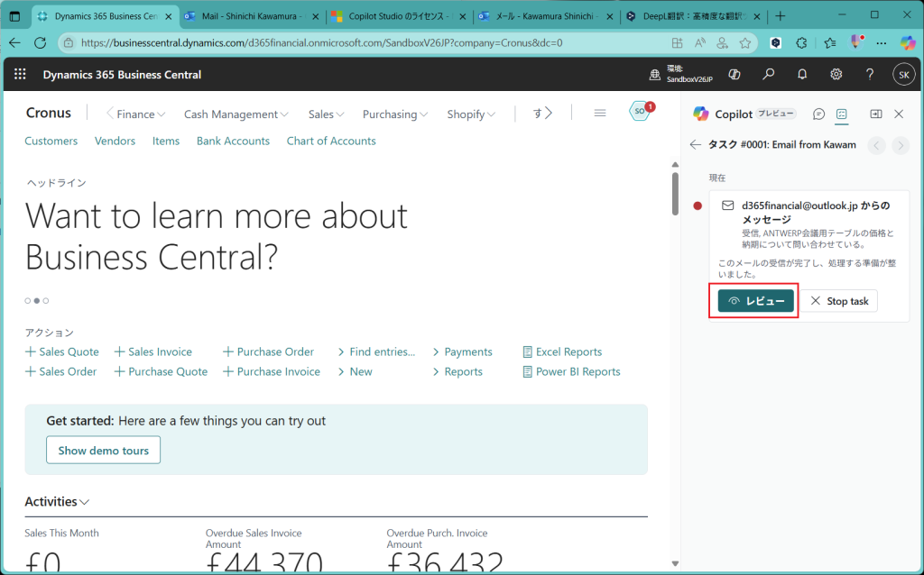
Task: Expand the Finance menu
Action: (141, 114)
